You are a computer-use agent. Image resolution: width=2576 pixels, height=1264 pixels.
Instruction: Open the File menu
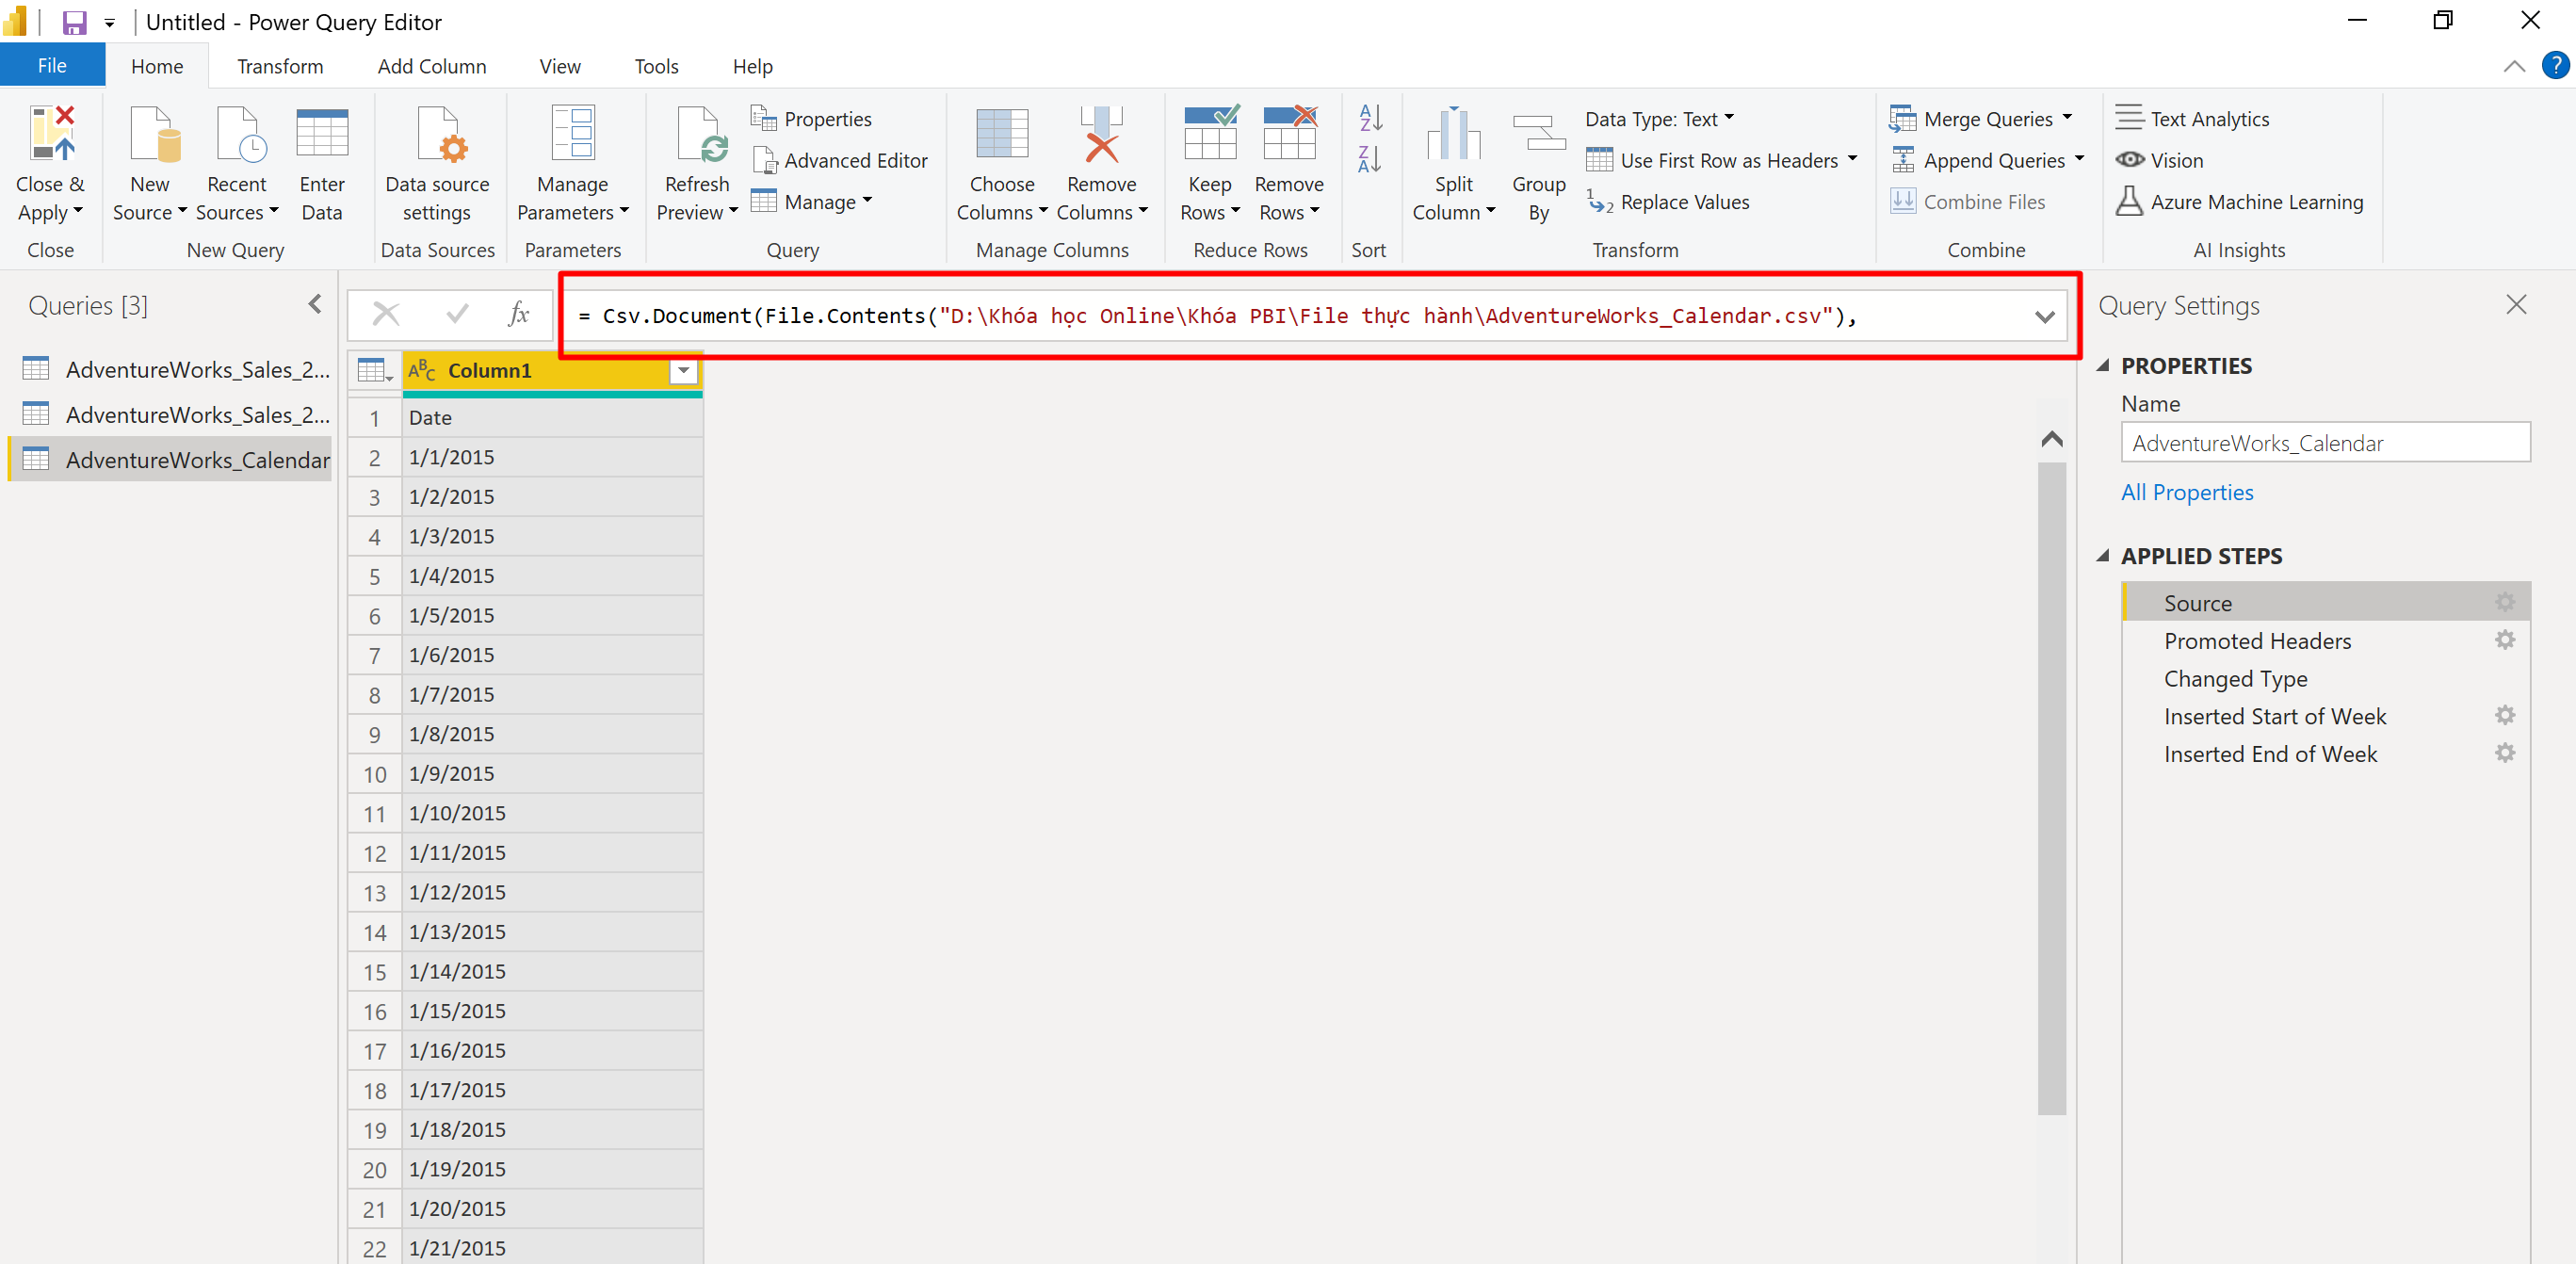click(x=52, y=66)
